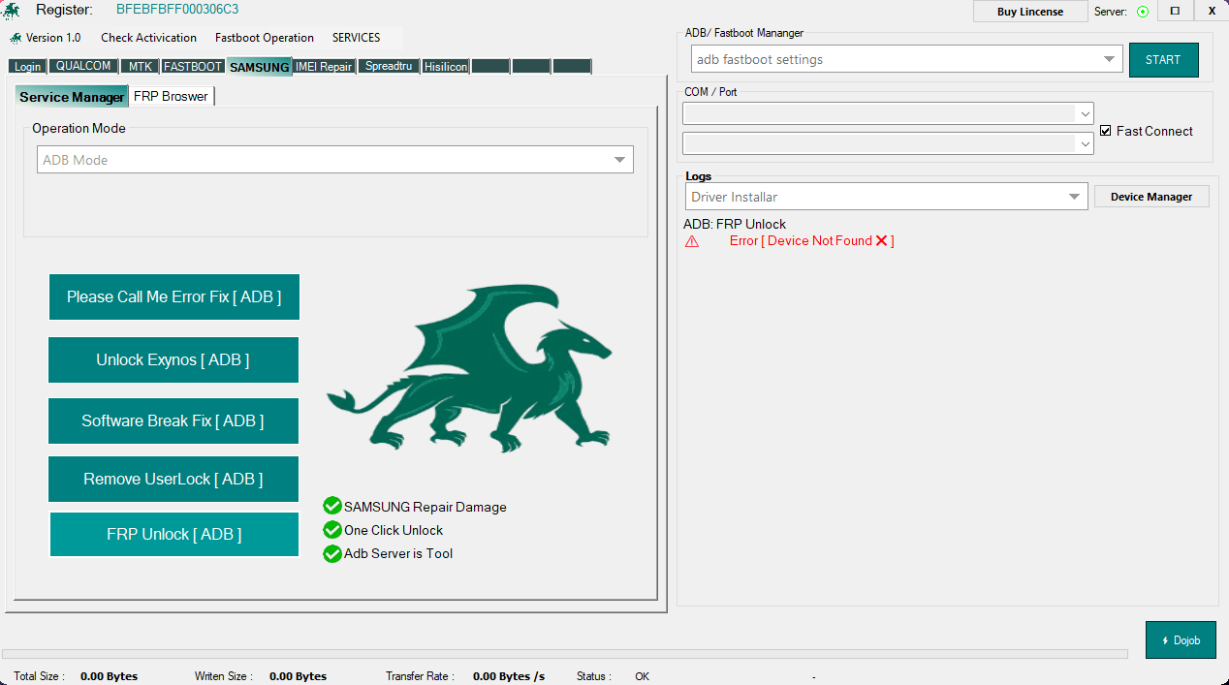Click the dragon logo icon top-left

(12, 11)
